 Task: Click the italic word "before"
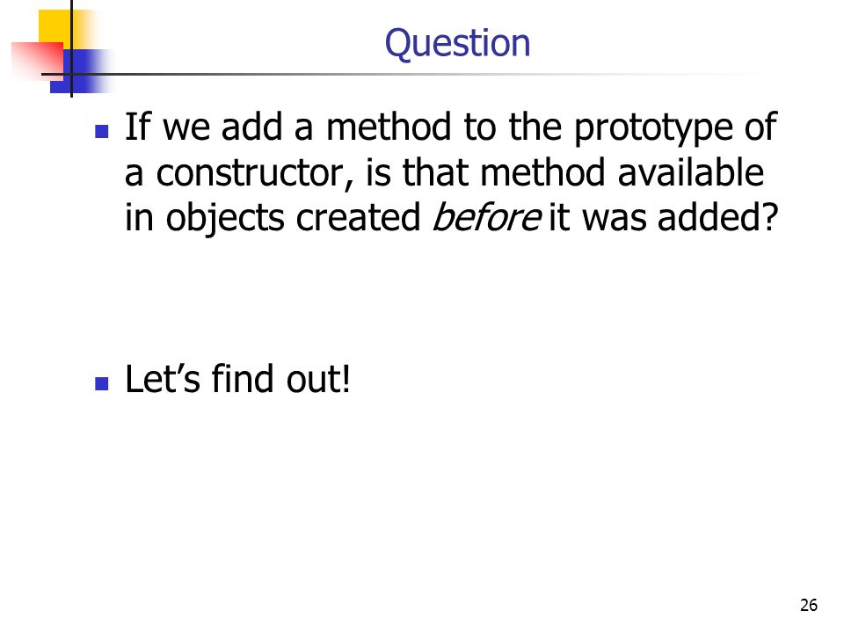point(486,217)
